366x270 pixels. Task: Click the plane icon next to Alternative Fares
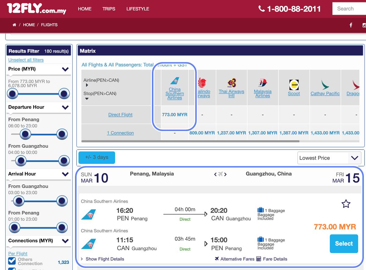[217, 259]
